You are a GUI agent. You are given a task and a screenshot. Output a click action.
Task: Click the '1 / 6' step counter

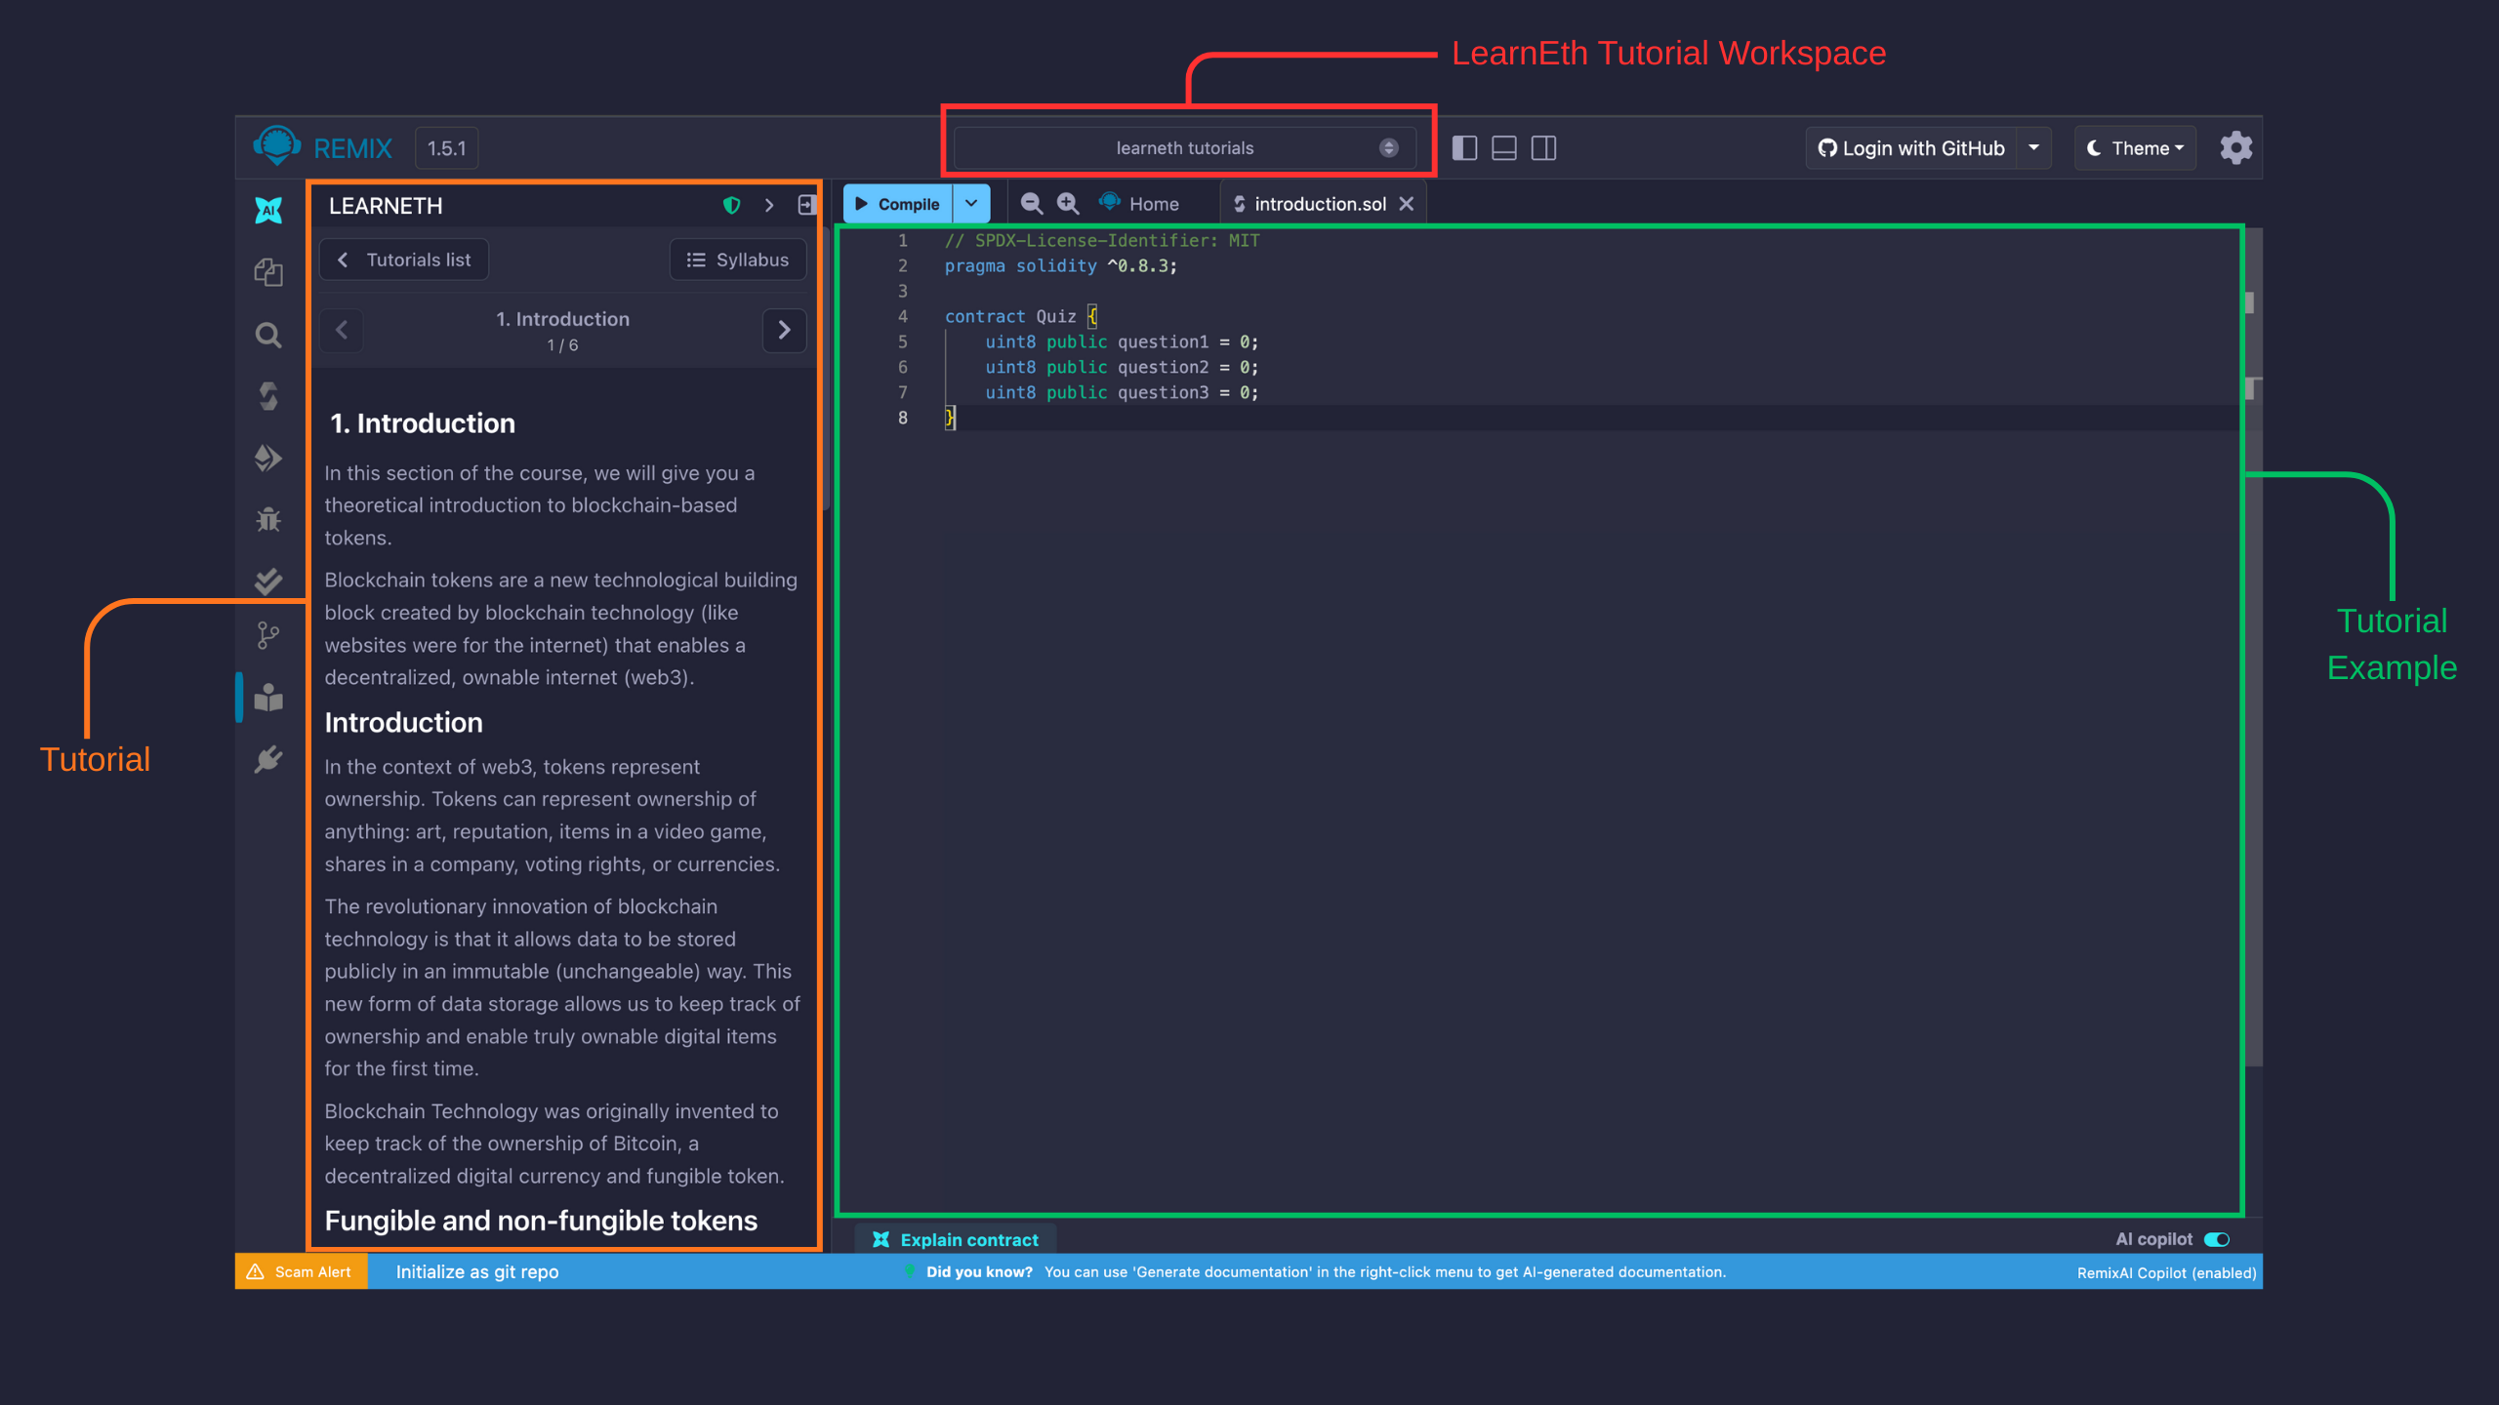click(x=562, y=345)
